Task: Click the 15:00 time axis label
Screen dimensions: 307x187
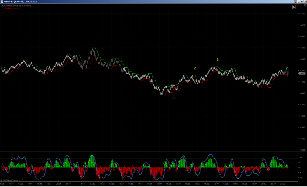Action: tap(159, 184)
